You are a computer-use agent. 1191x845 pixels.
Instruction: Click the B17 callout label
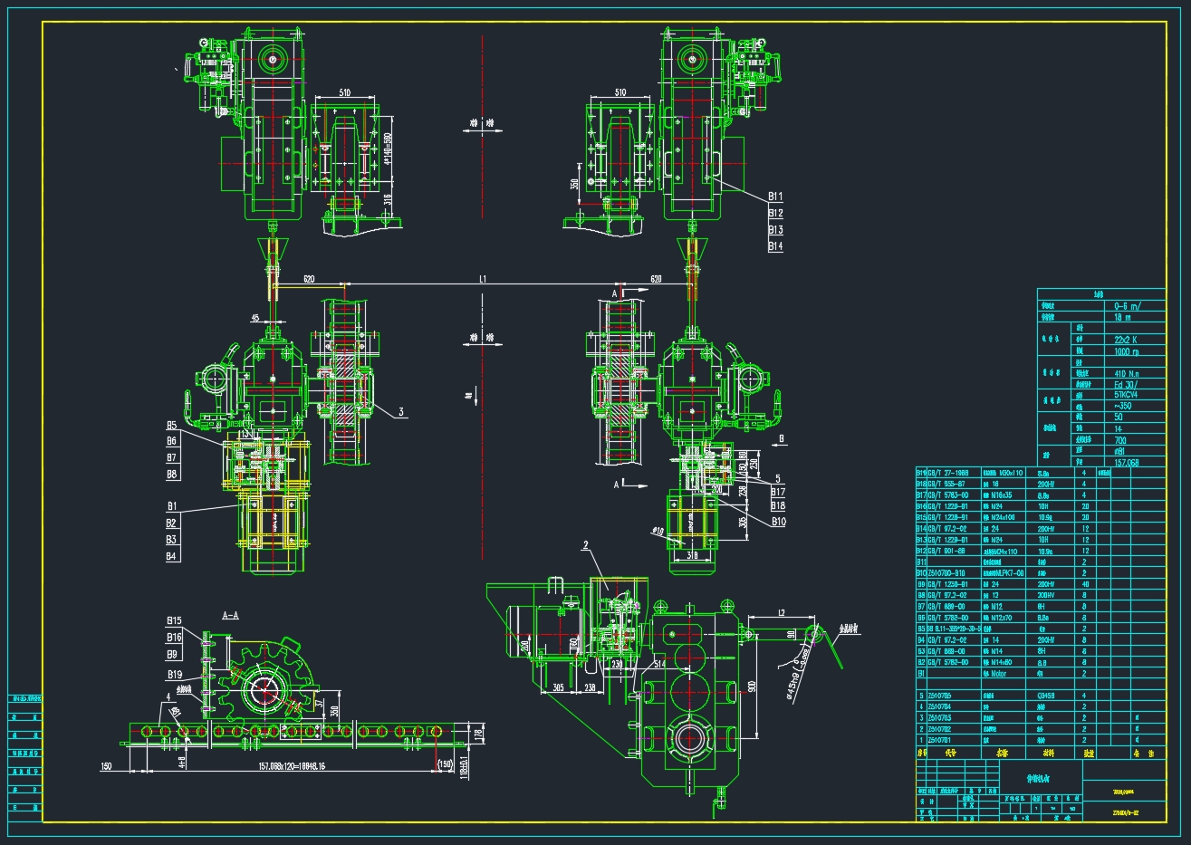[x=779, y=492]
